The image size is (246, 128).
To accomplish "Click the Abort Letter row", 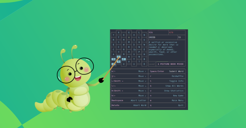I will pos(129,101).
